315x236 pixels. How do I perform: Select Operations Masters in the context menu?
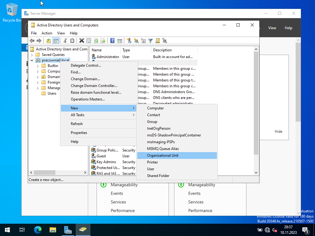pos(98,99)
